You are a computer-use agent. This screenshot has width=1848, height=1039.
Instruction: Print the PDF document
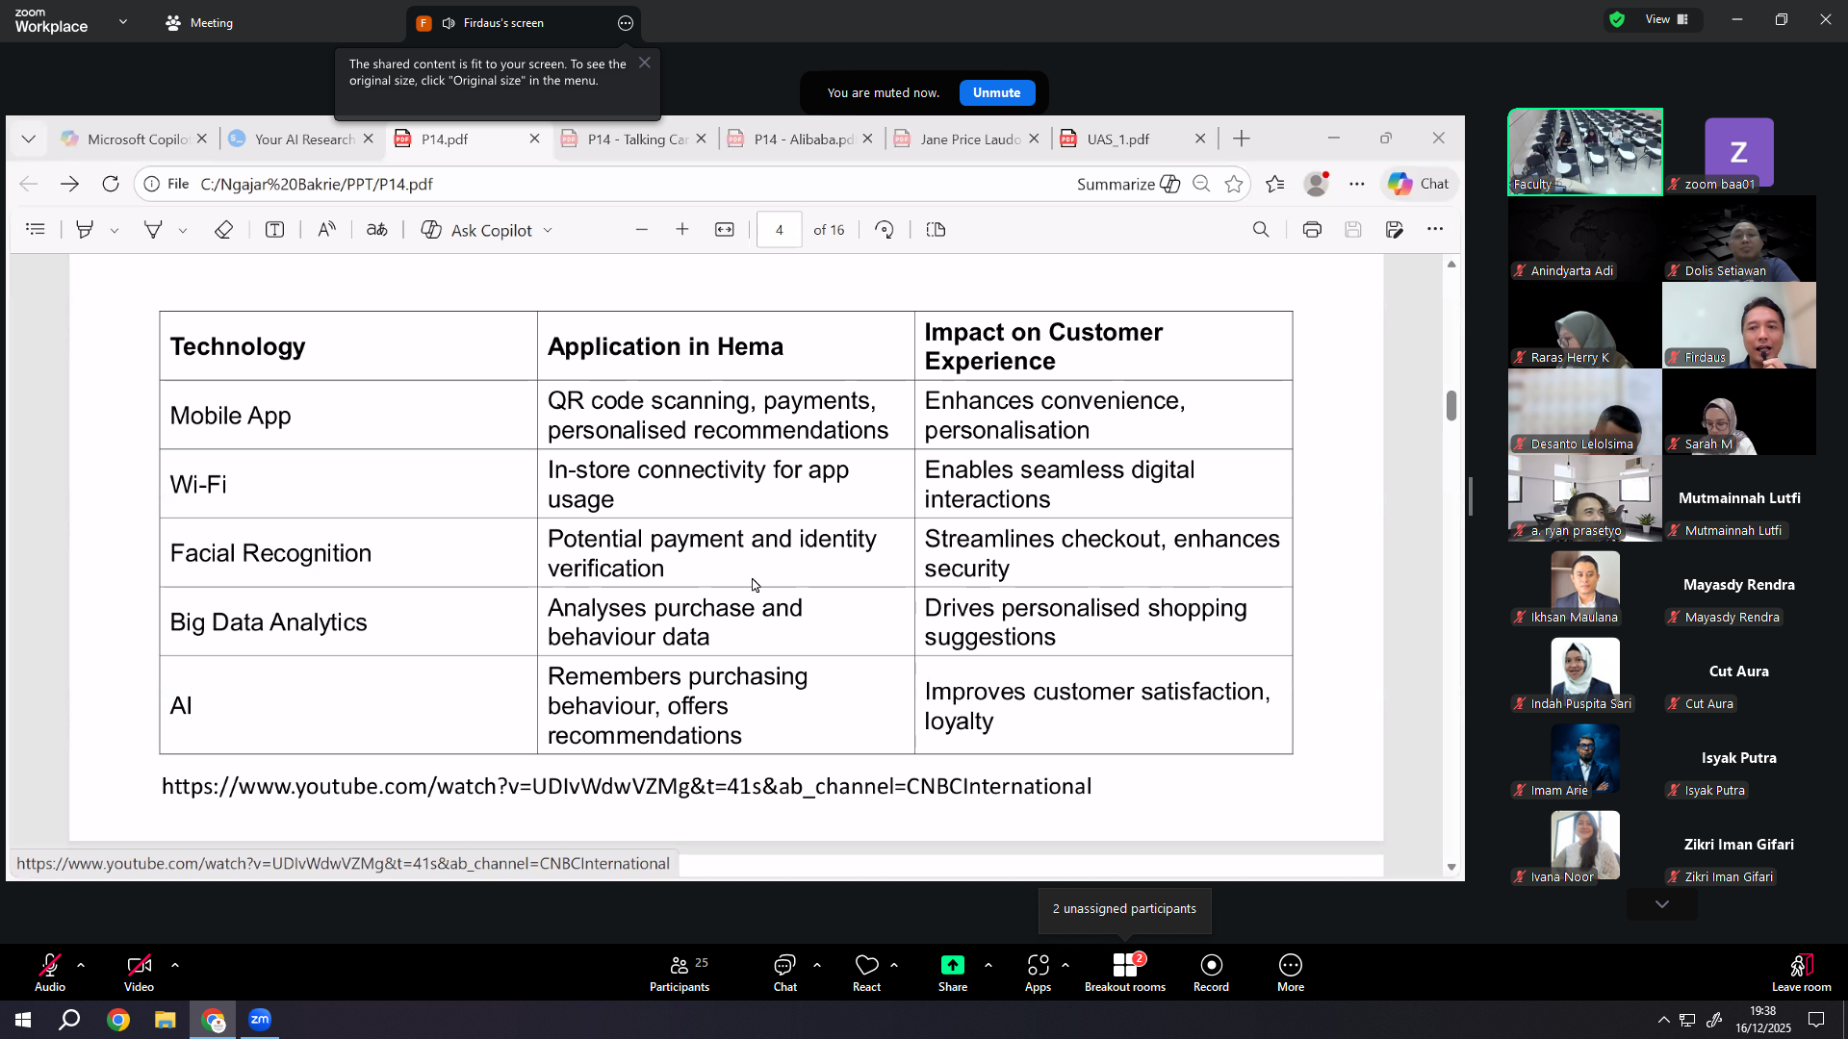coord(1312,229)
